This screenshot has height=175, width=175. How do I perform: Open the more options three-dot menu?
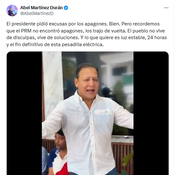(166, 8)
